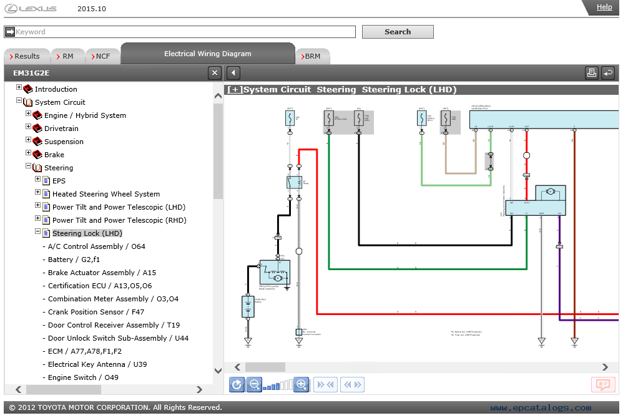Click the fit-width arrows icon

pyautogui.click(x=325, y=384)
